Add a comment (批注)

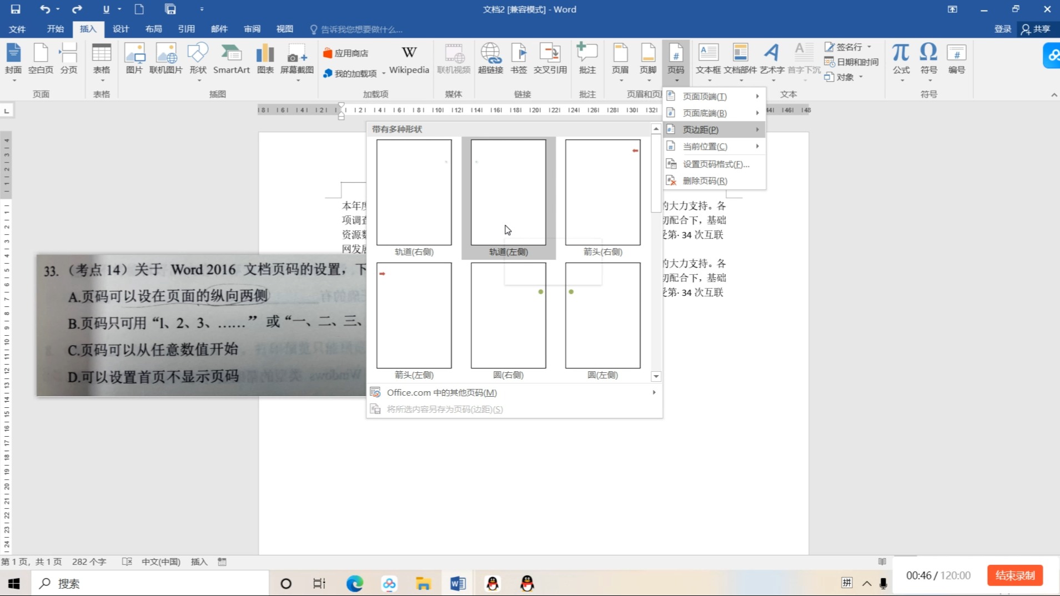click(587, 59)
